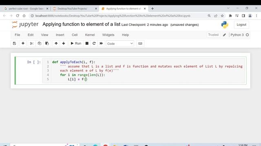Click the Logout button
This screenshot has height=146, width=261.
coord(241,25)
